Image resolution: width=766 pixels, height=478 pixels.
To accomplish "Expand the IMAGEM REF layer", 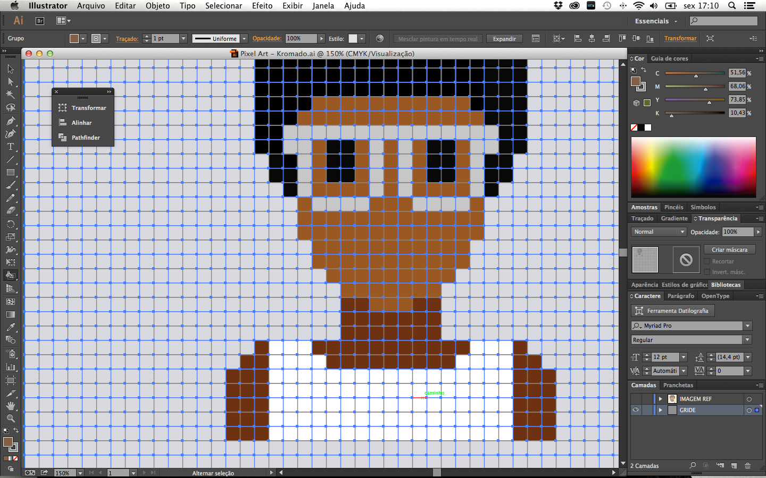I will (661, 399).
